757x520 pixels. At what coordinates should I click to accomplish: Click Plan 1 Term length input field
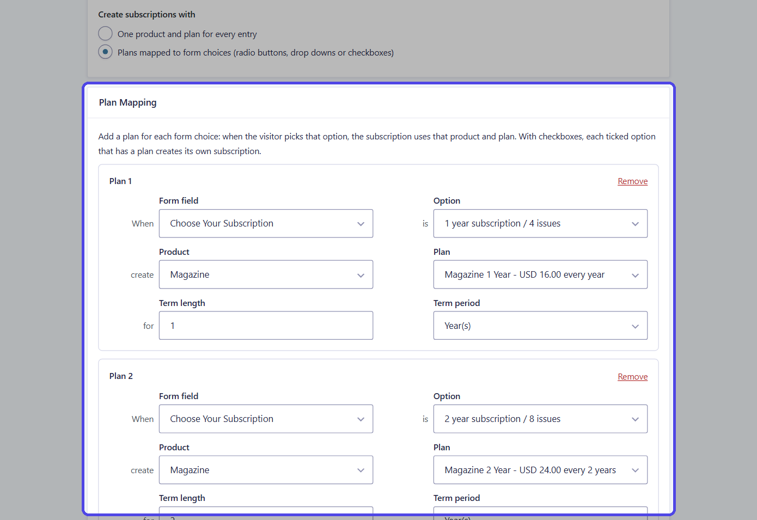click(266, 326)
